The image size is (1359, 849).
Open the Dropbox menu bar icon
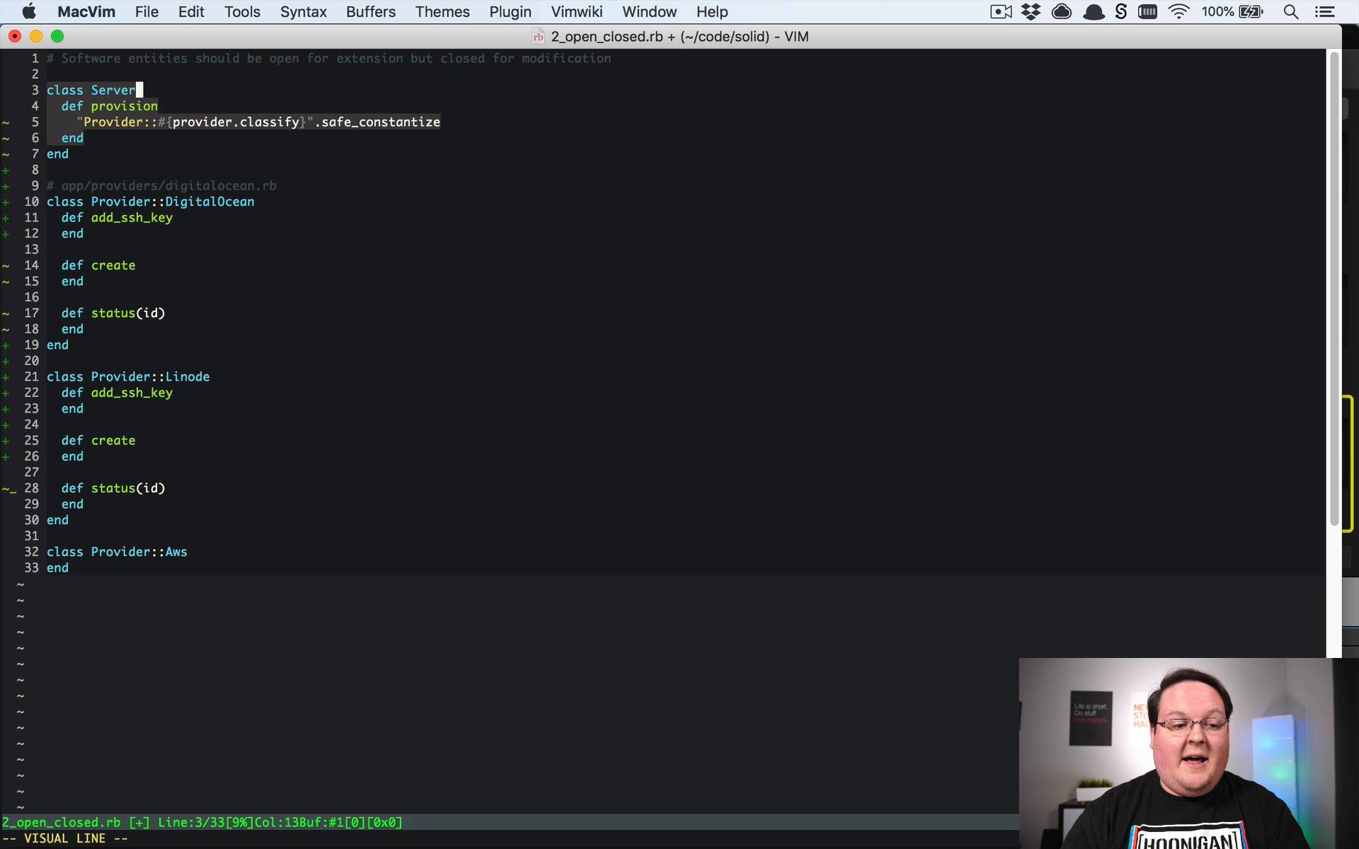[x=1031, y=11]
